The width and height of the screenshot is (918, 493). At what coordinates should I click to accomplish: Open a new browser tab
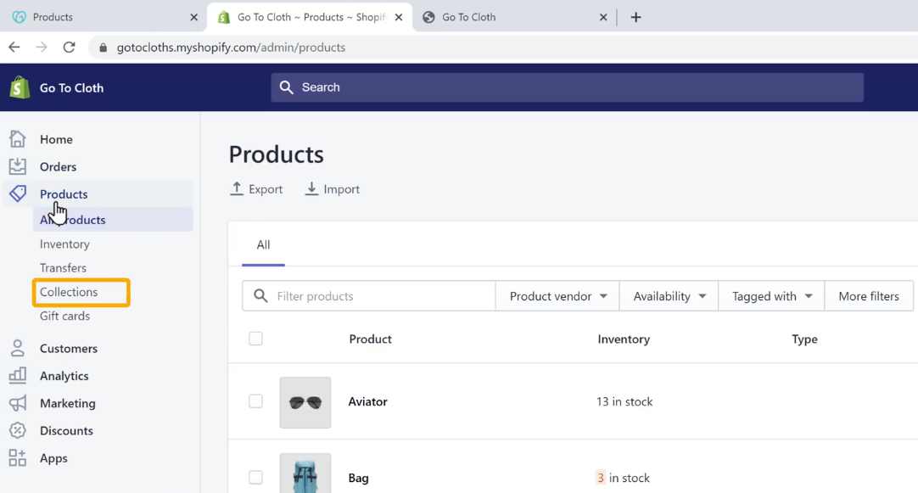[635, 17]
